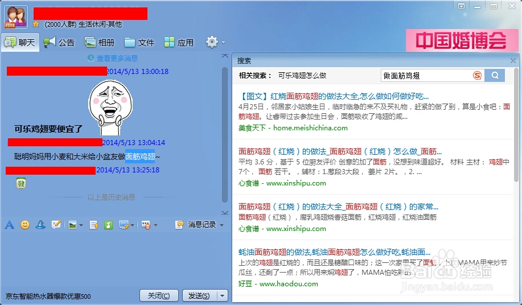Click the message block icon

click(146, 225)
